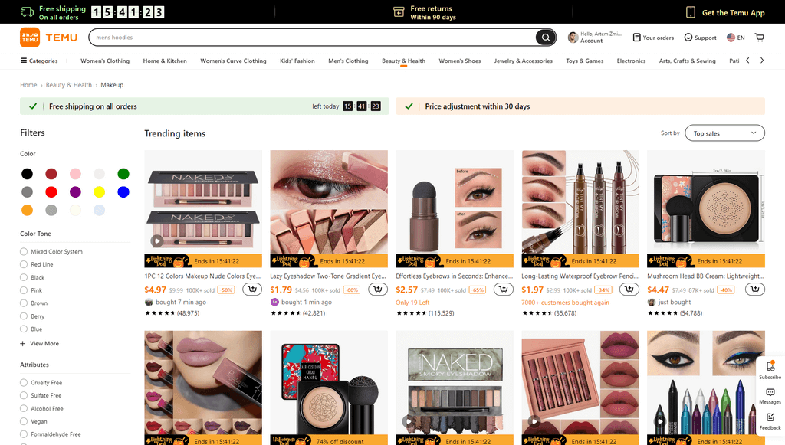The image size is (785, 445).
Task: Open the Messages side icon
Action: coord(770,396)
